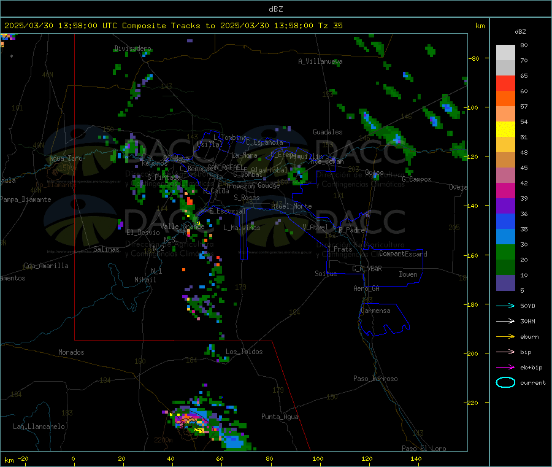Select the 45 dBZ mauve color swatch

[x=505, y=176]
